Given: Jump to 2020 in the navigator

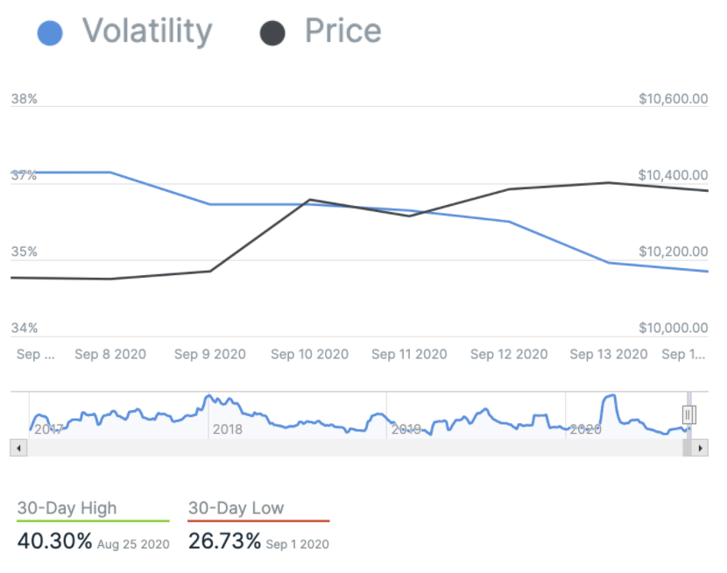Looking at the screenshot, I should 585,429.
